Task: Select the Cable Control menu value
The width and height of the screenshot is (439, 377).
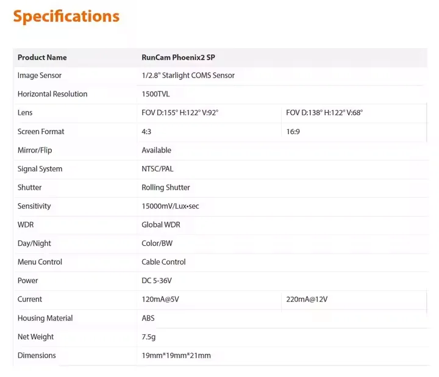Action: 163,262
